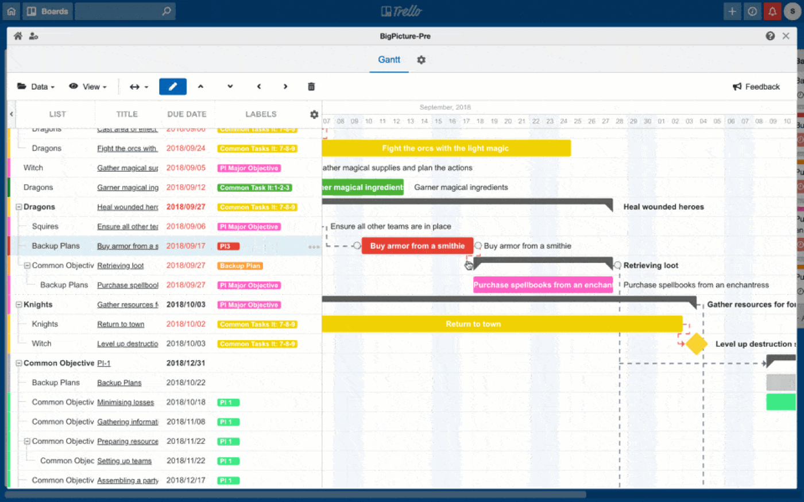Click the columns settings gear beside Labels
Viewport: 804px width, 502px height.
pos(314,114)
